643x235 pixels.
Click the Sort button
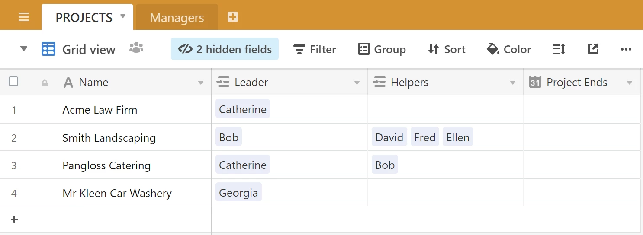pyautogui.click(x=447, y=49)
